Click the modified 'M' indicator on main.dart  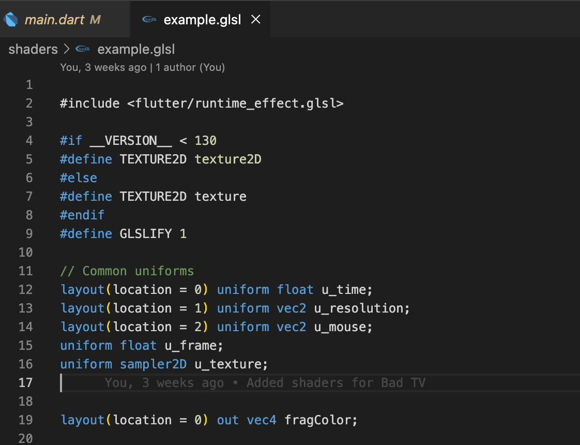click(x=95, y=20)
